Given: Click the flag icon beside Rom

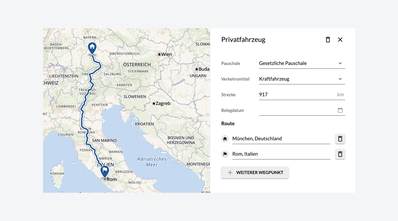Looking at the screenshot, I should click(x=225, y=154).
